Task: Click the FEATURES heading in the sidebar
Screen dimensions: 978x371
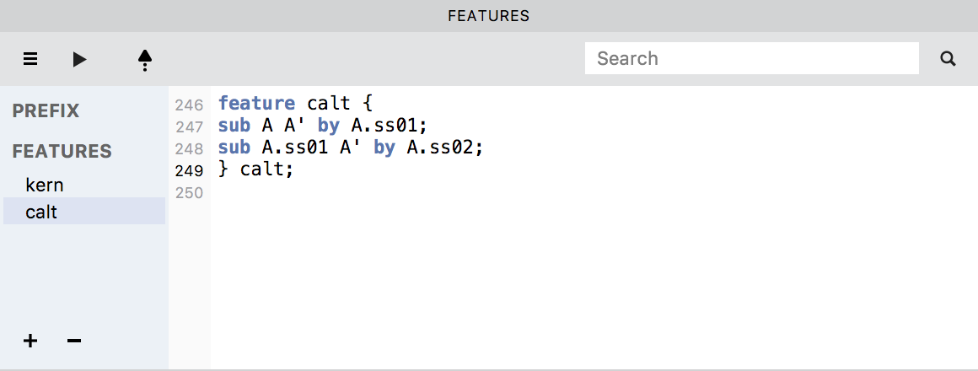Action: [62, 151]
